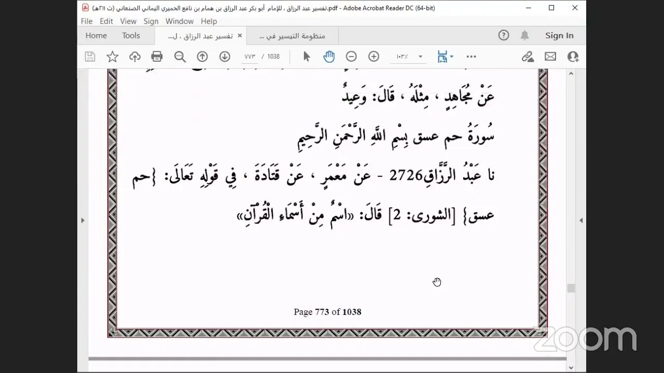
Task: Select the تفسير عبد الرزاق document tab
Action: [x=200, y=36]
